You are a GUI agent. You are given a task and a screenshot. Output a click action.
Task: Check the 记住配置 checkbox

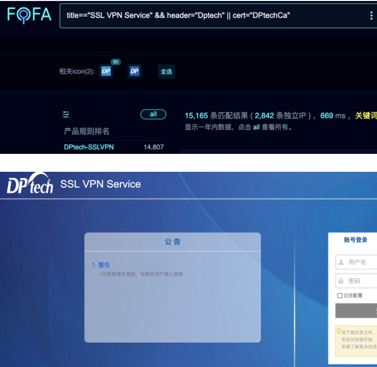click(340, 296)
